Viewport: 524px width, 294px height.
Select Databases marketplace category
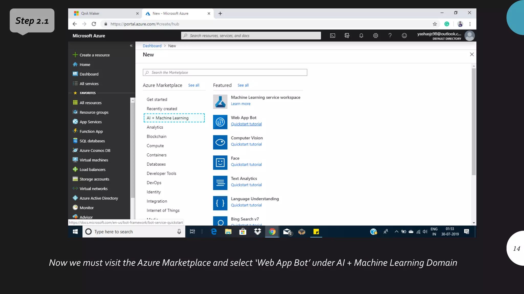[x=156, y=164]
